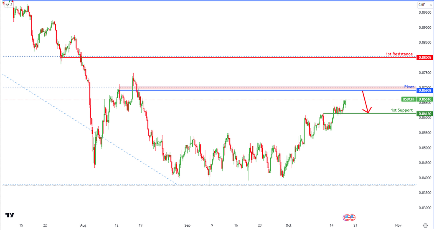Click the 0.83500 price axis label
Viewport: 434px width, 230px height.
425,193
